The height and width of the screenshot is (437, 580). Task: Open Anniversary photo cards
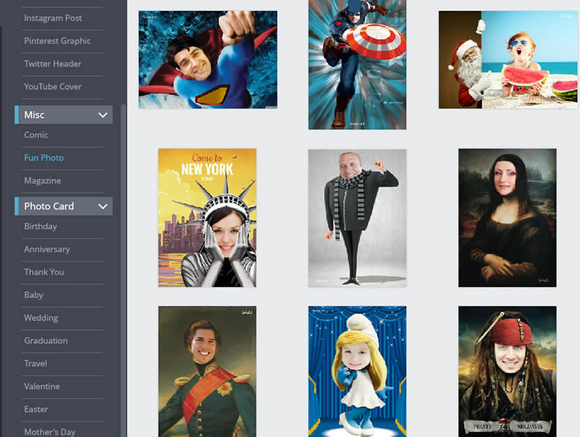pyautogui.click(x=47, y=249)
